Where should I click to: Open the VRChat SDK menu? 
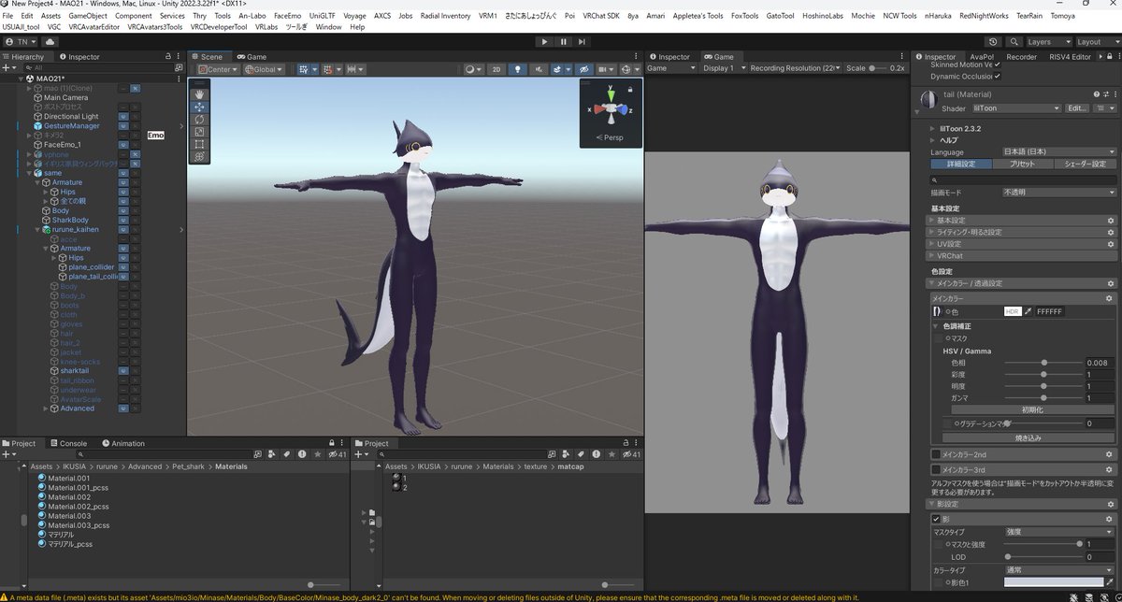(601, 16)
